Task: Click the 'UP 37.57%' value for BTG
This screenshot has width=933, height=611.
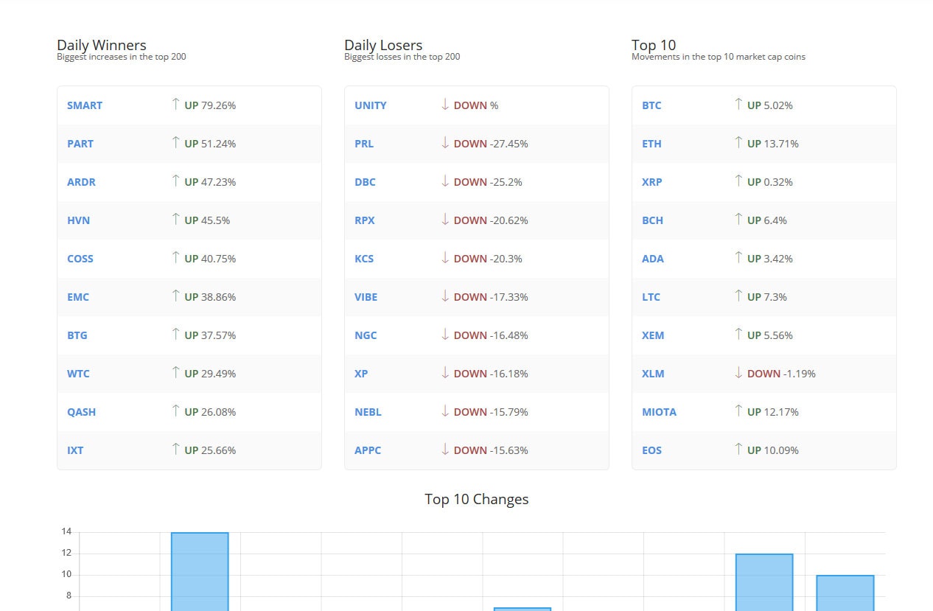Action: [x=210, y=335]
